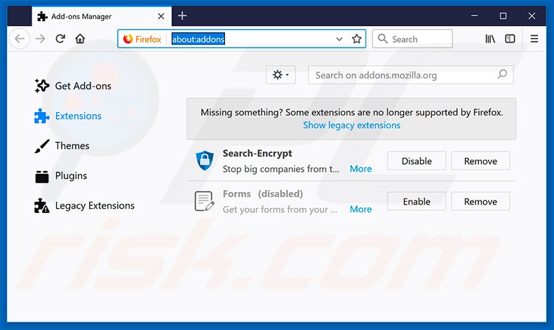
Task: Switch to the Themes category
Action: pyautogui.click(x=72, y=146)
